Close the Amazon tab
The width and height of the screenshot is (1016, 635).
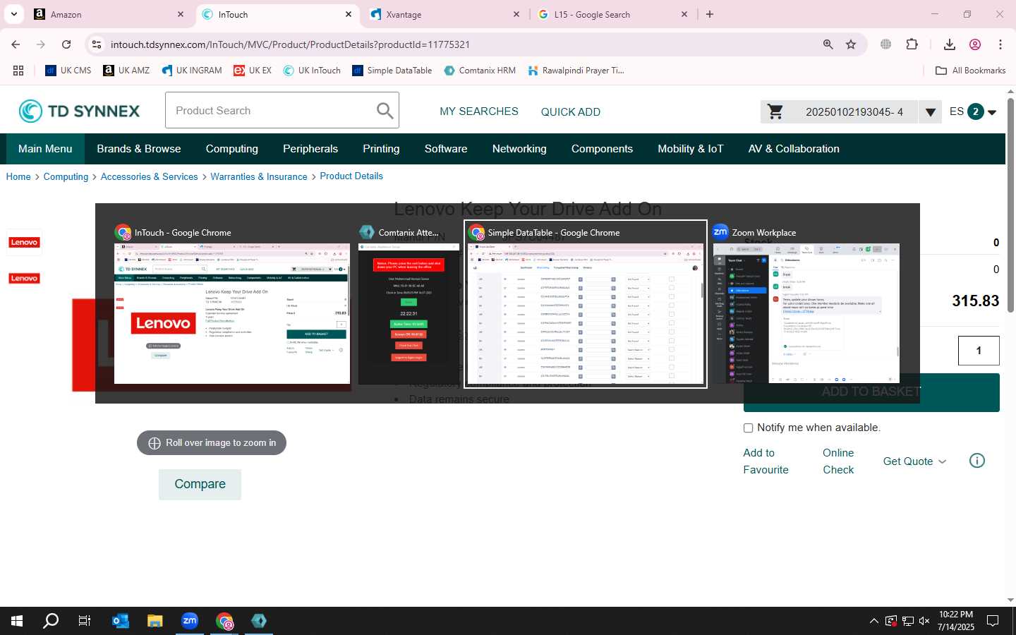click(181, 14)
